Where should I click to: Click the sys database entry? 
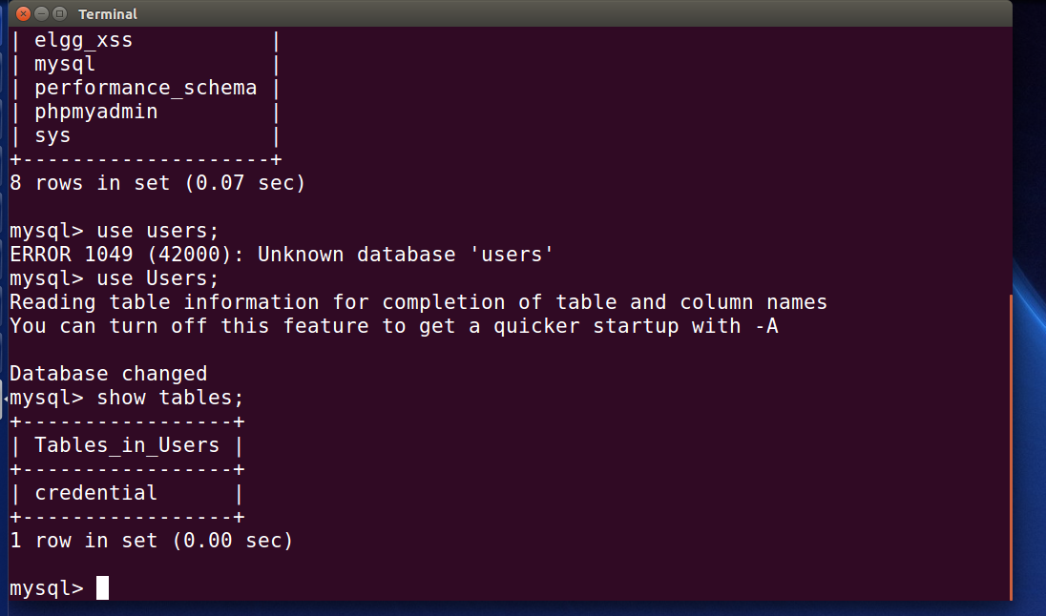coord(52,136)
